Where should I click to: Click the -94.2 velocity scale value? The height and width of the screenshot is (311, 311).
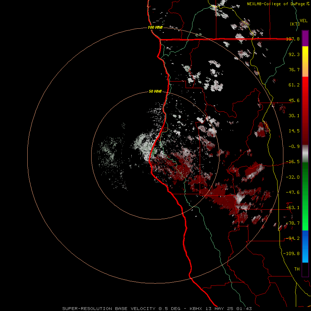[293, 238]
